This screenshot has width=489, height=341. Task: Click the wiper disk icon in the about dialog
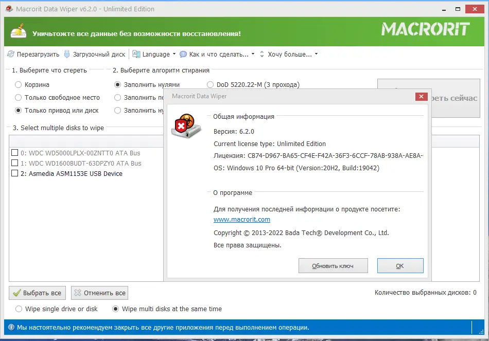click(x=186, y=126)
